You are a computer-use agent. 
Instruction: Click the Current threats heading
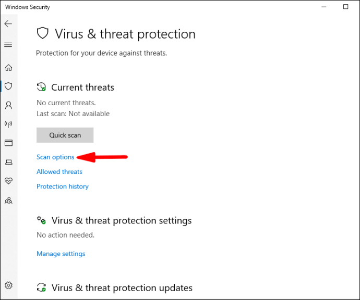tap(82, 87)
